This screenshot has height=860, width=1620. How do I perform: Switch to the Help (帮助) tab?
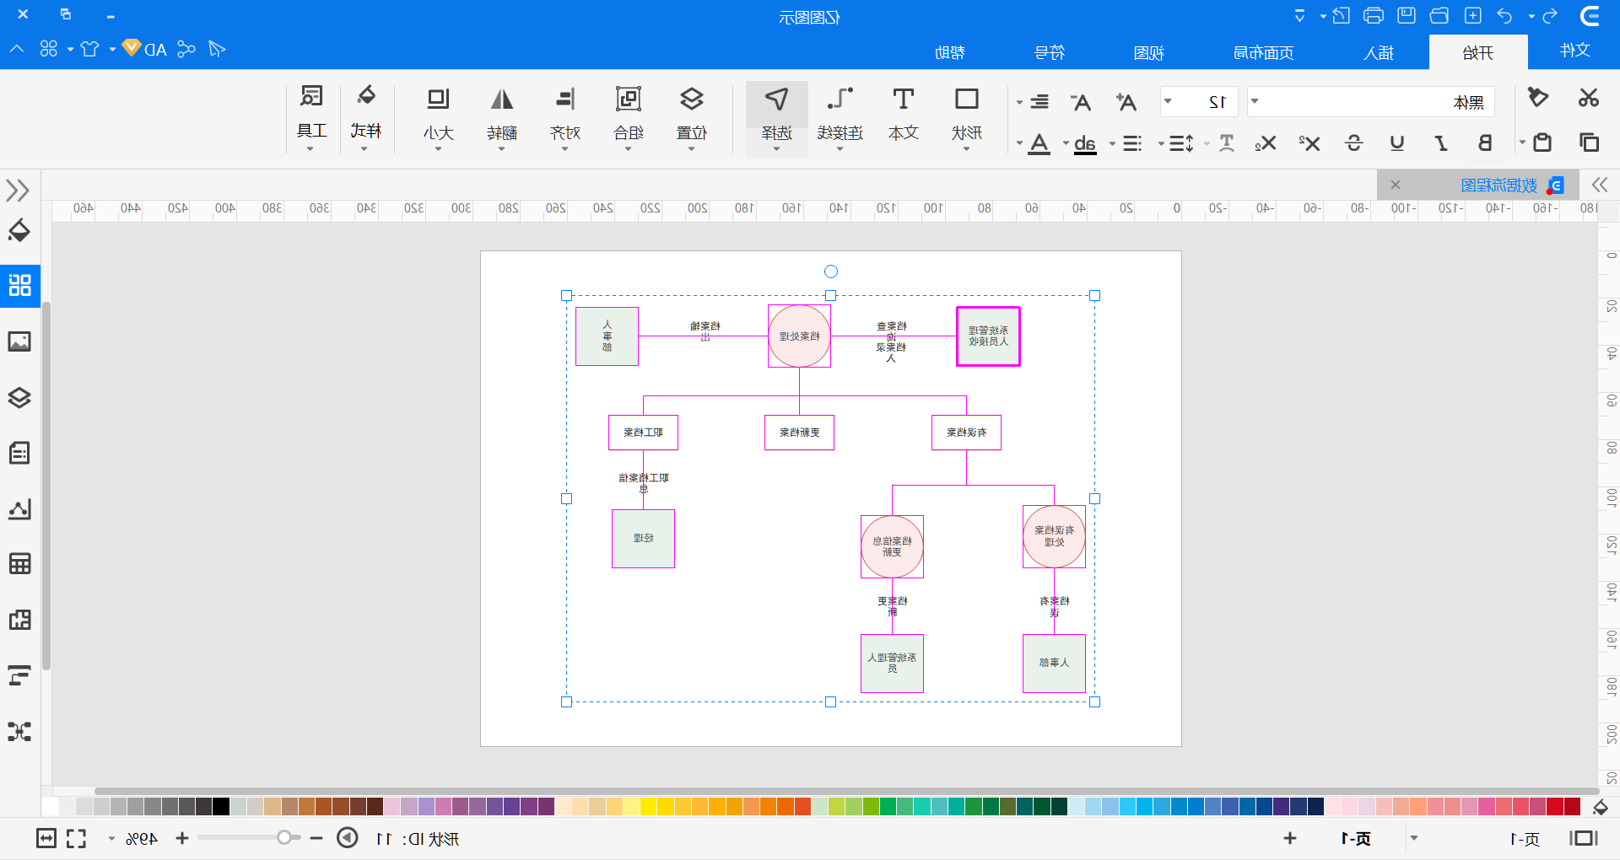(949, 52)
